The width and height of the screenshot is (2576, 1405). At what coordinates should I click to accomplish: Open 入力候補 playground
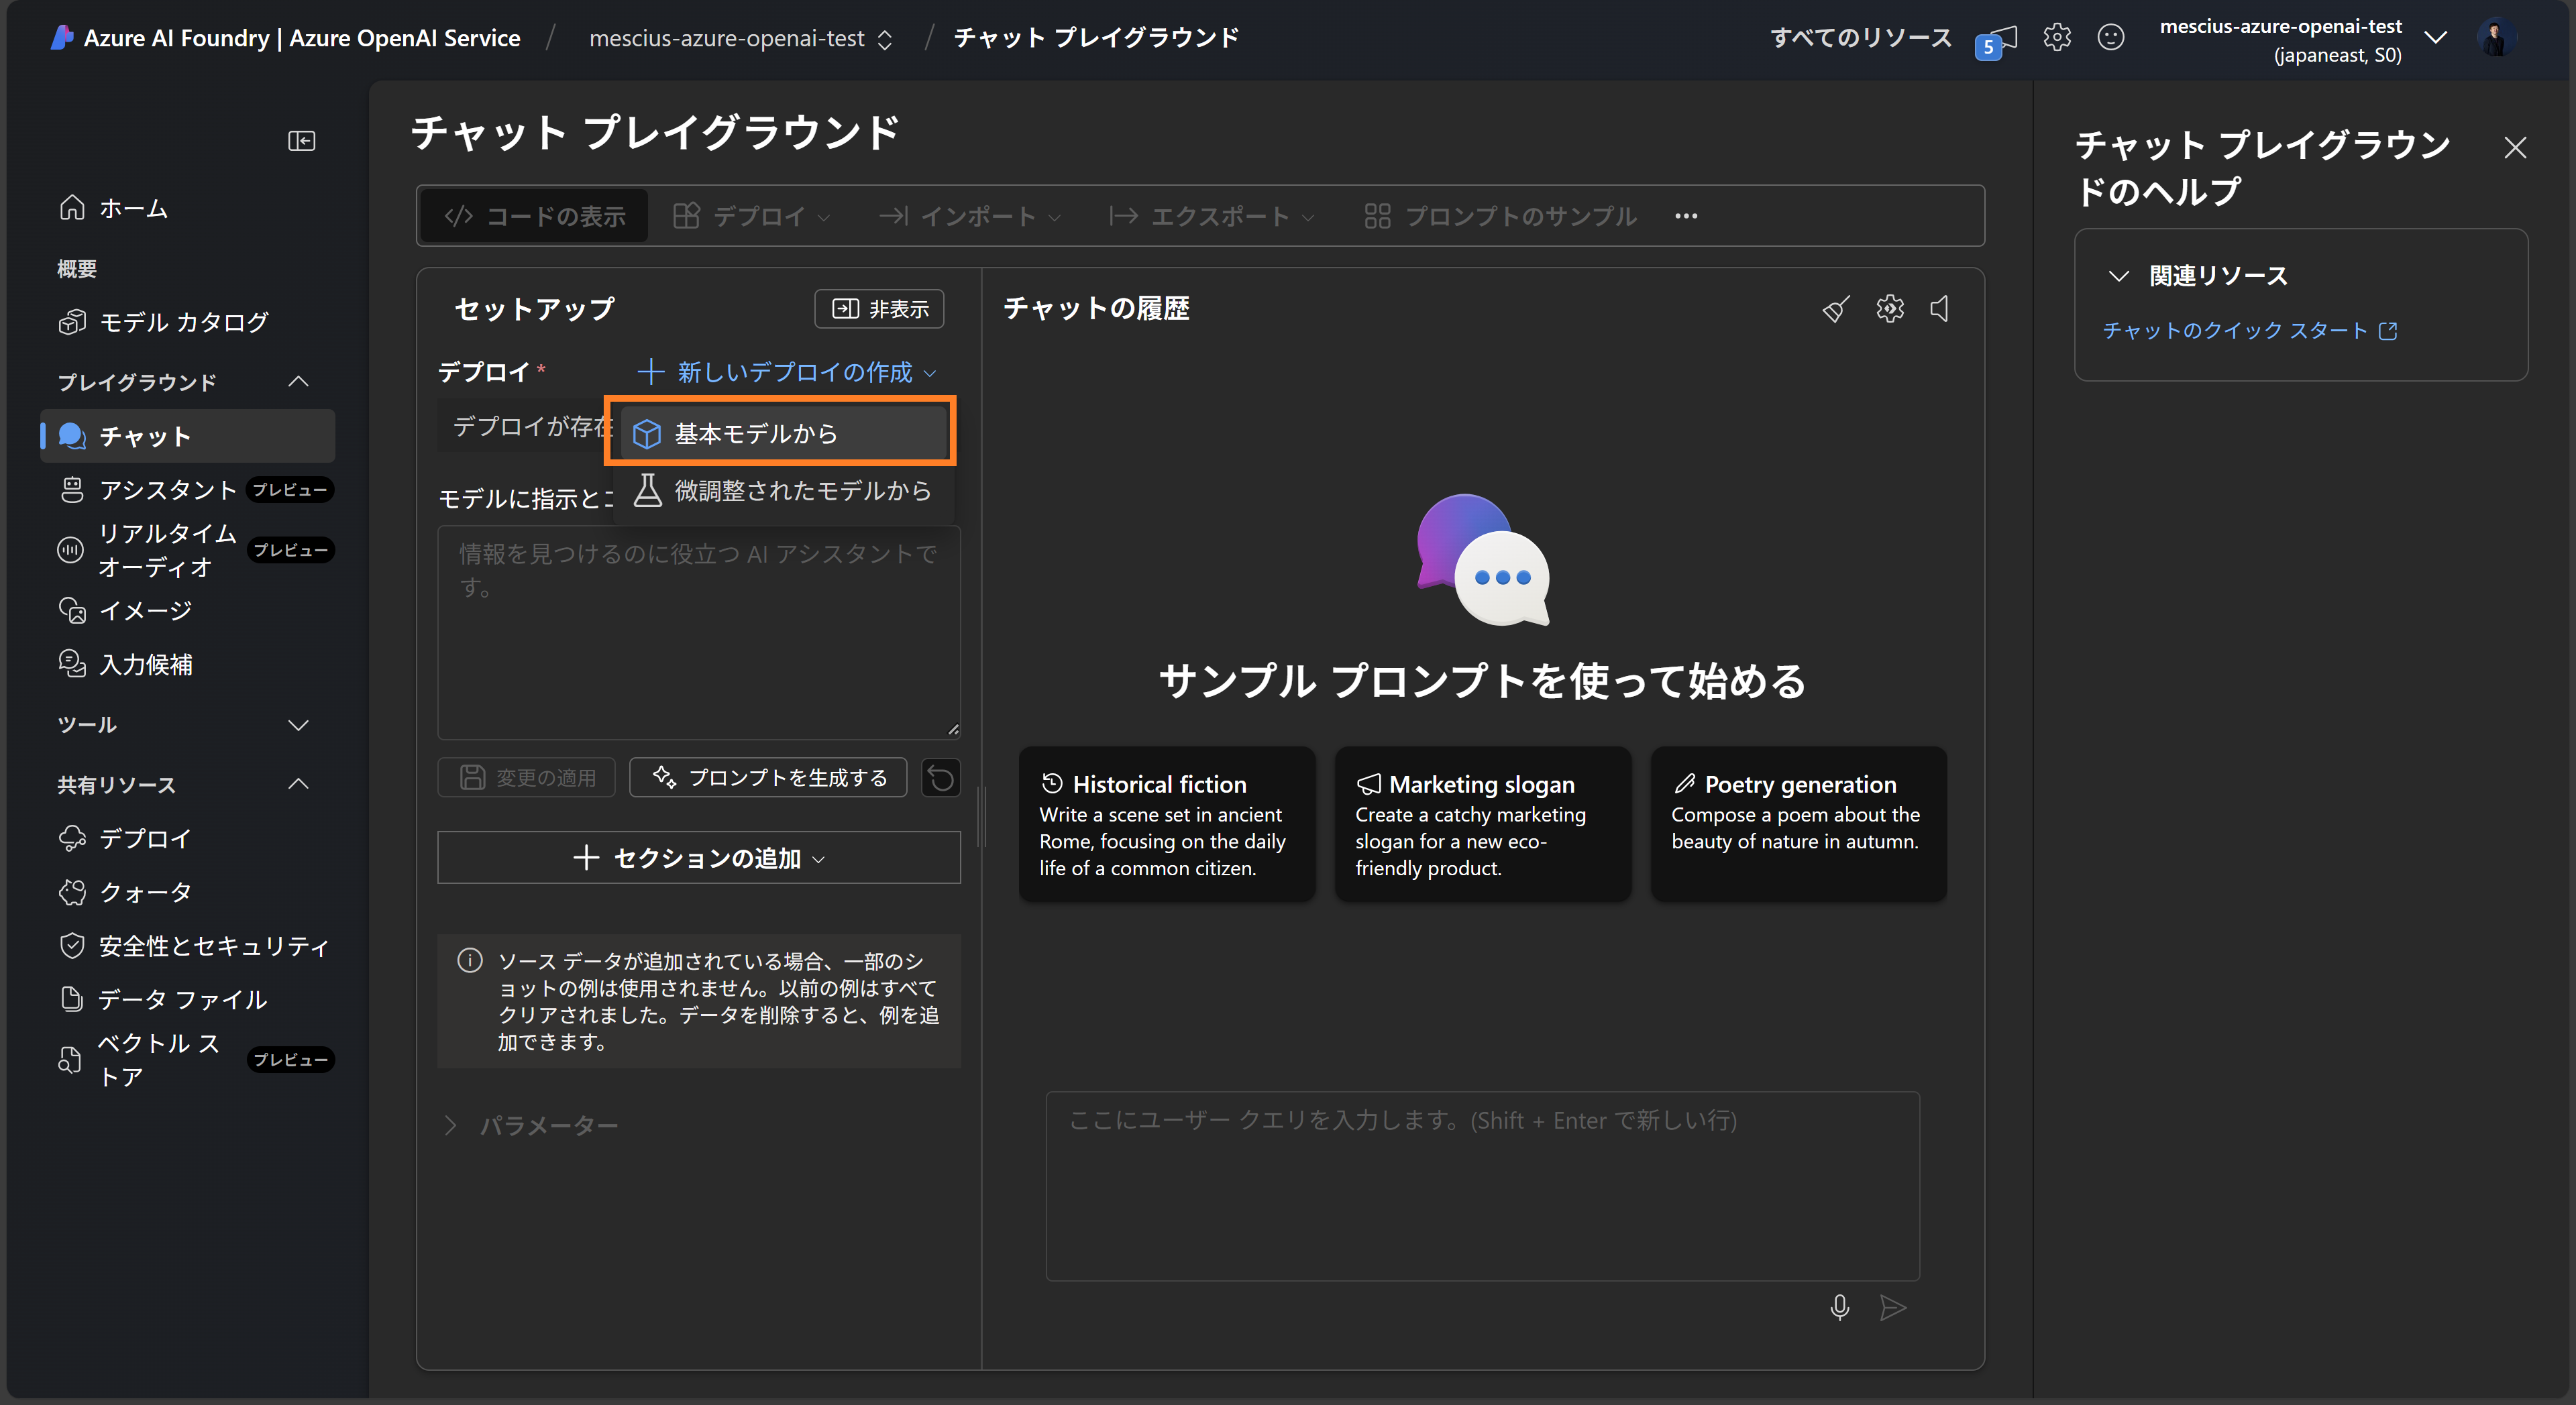click(126, 664)
